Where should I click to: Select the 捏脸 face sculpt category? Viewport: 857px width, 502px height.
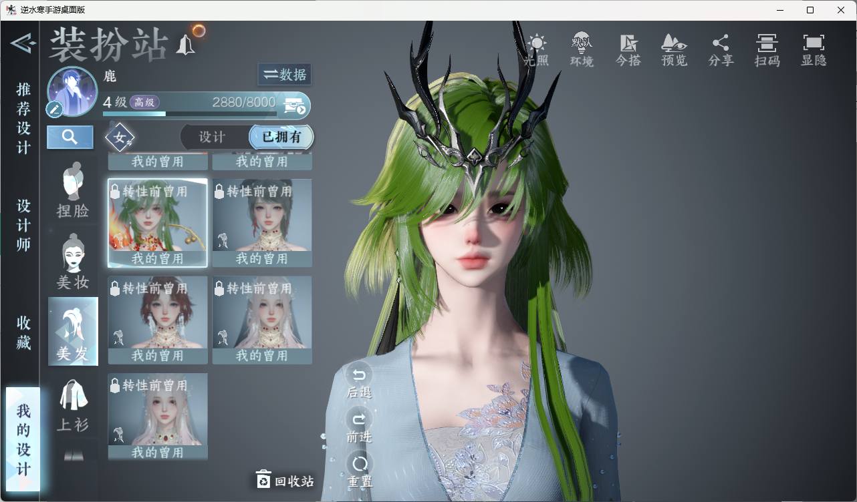[73, 190]
